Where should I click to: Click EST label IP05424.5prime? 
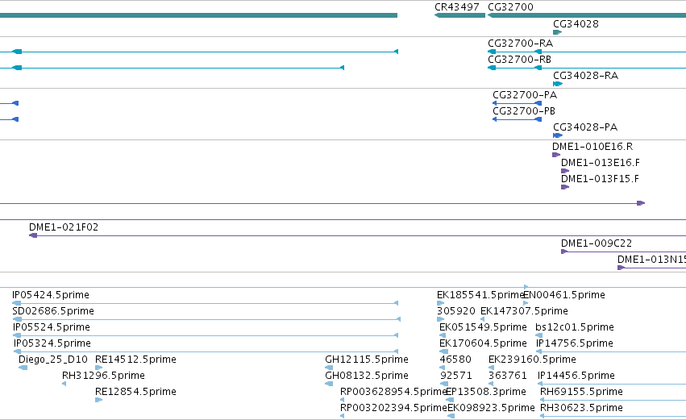click(x=51, y=295)
